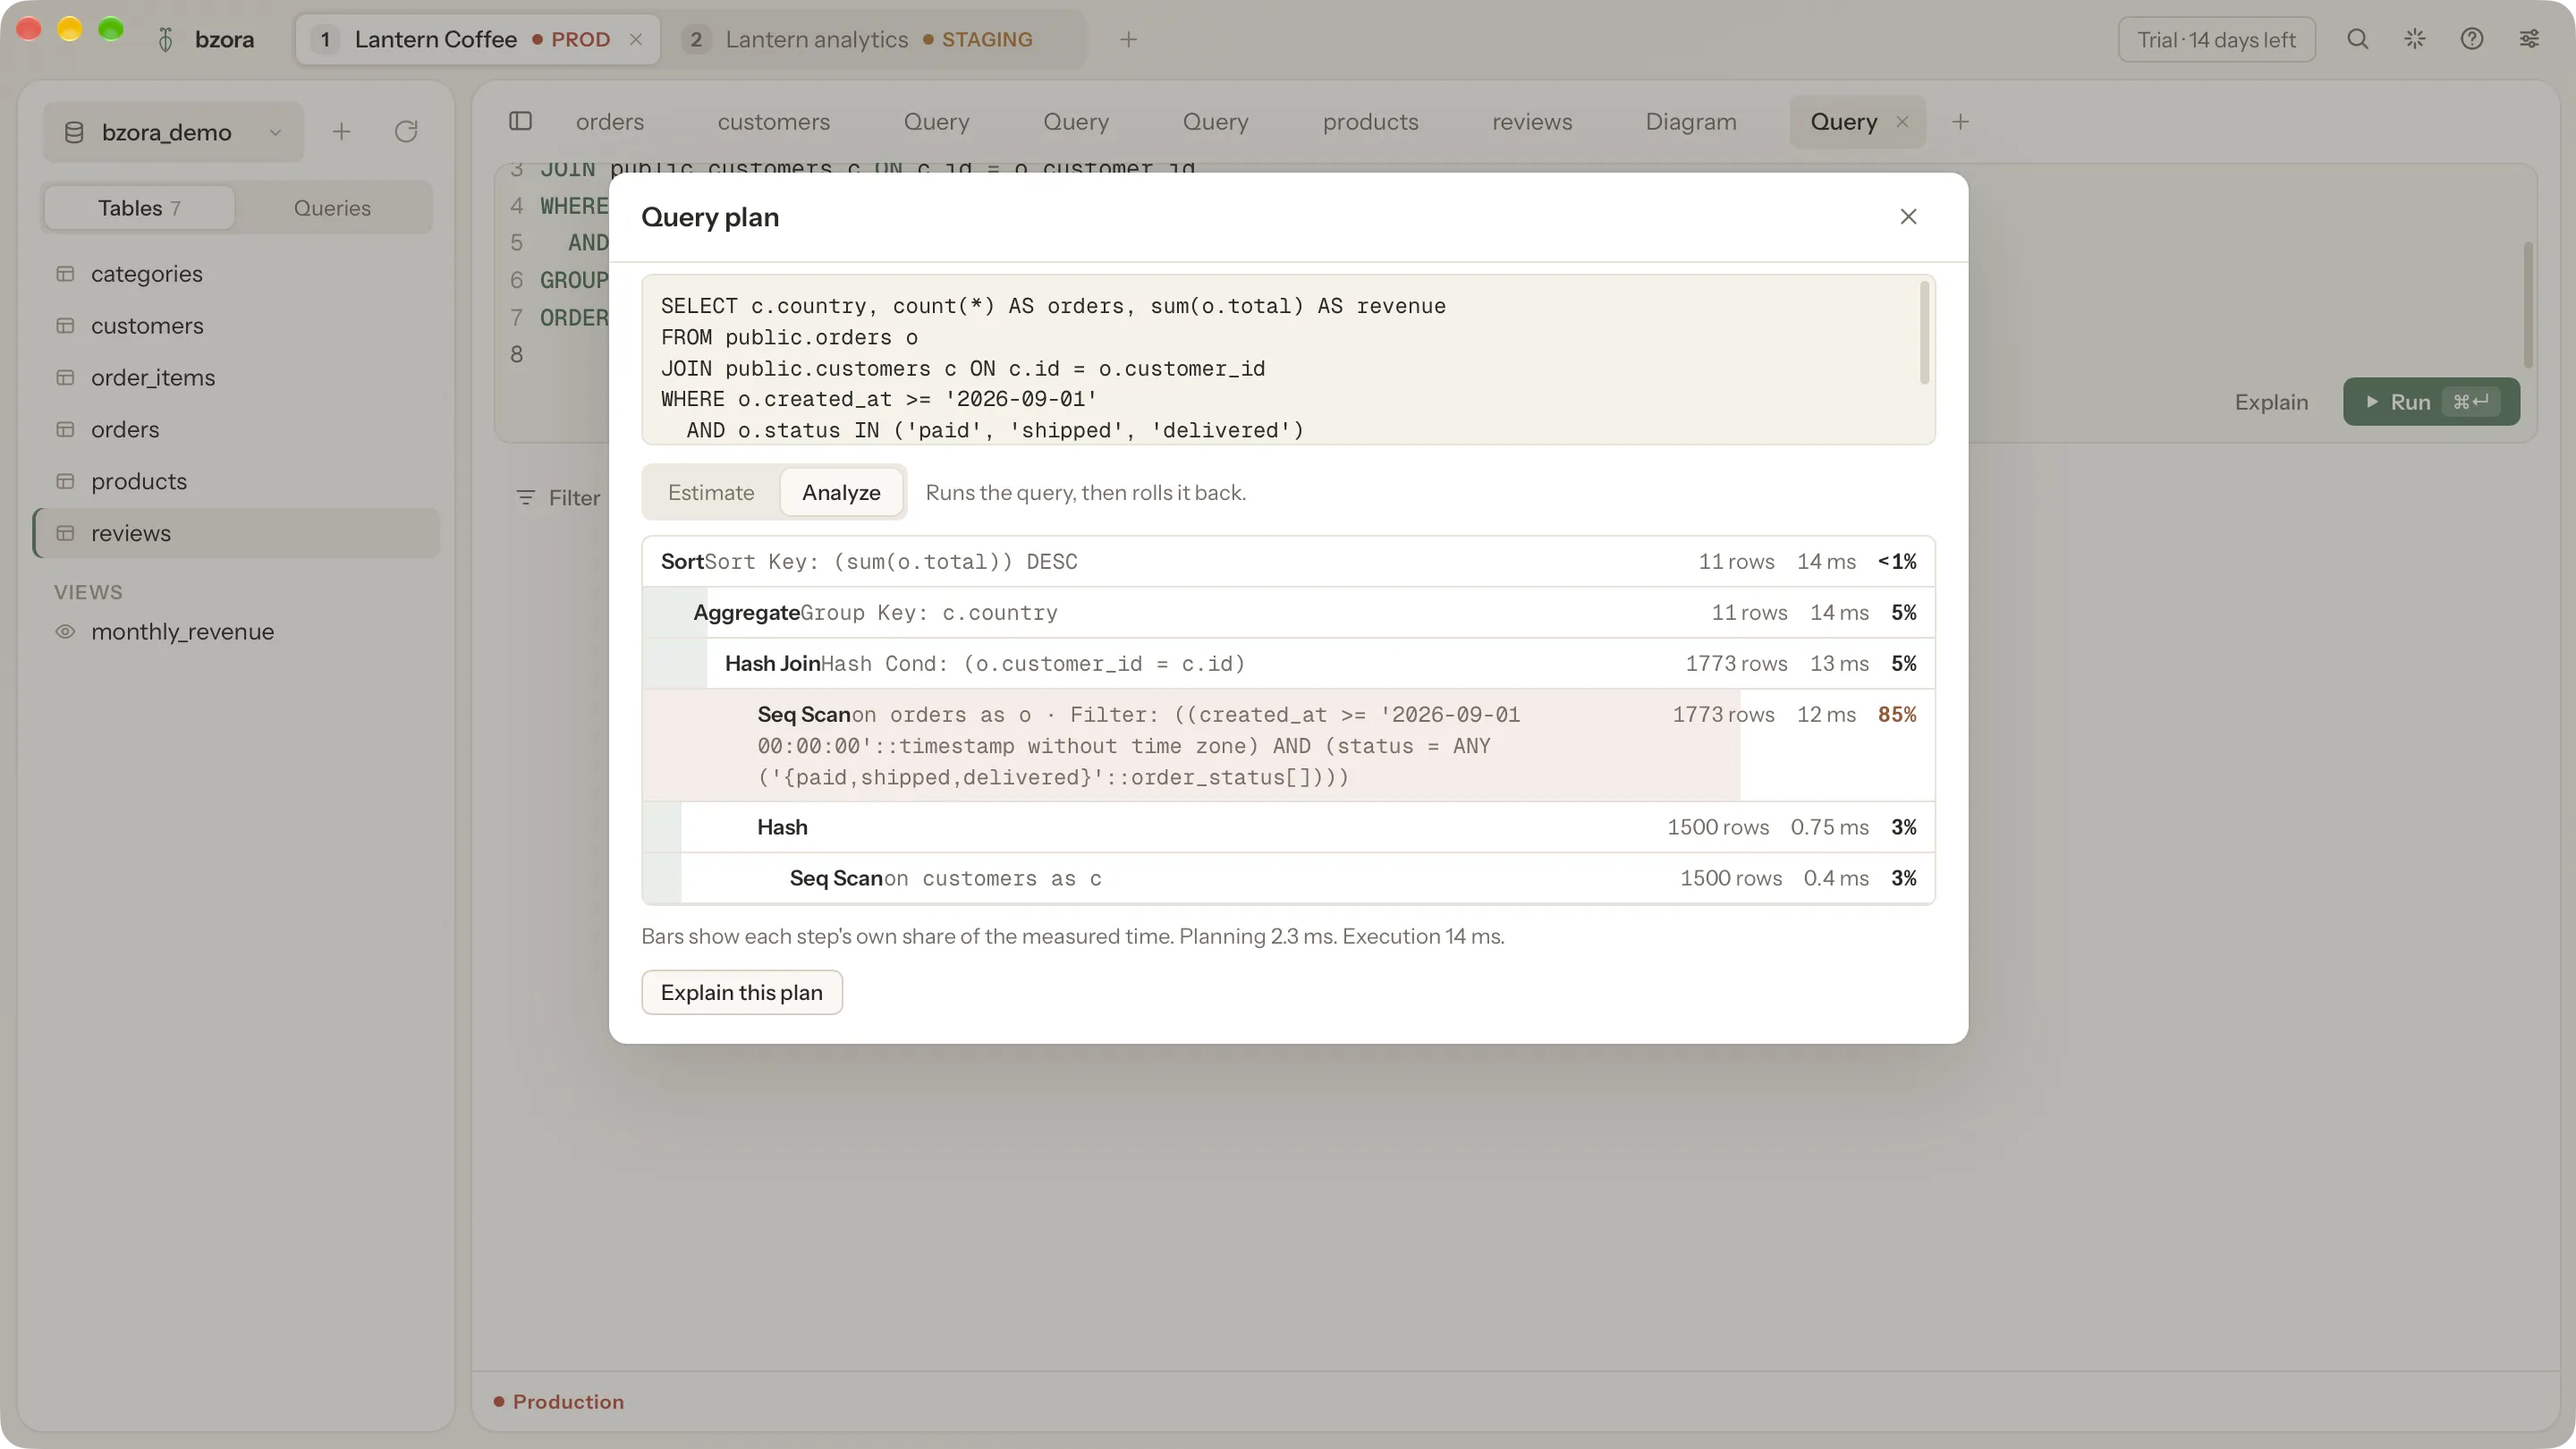Open the search icon in title bar
This screenshot has height=1449, width=2576.
2357,40
